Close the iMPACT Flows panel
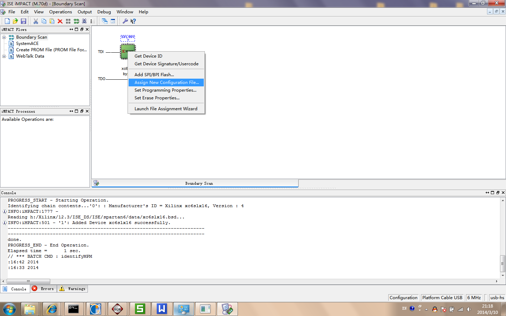The height and width of the screenshot is (316, 506). (87, 29)
